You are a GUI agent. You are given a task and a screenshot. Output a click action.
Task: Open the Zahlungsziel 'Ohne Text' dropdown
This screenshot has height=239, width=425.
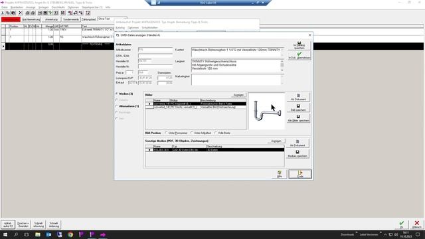tap(112, 19)
